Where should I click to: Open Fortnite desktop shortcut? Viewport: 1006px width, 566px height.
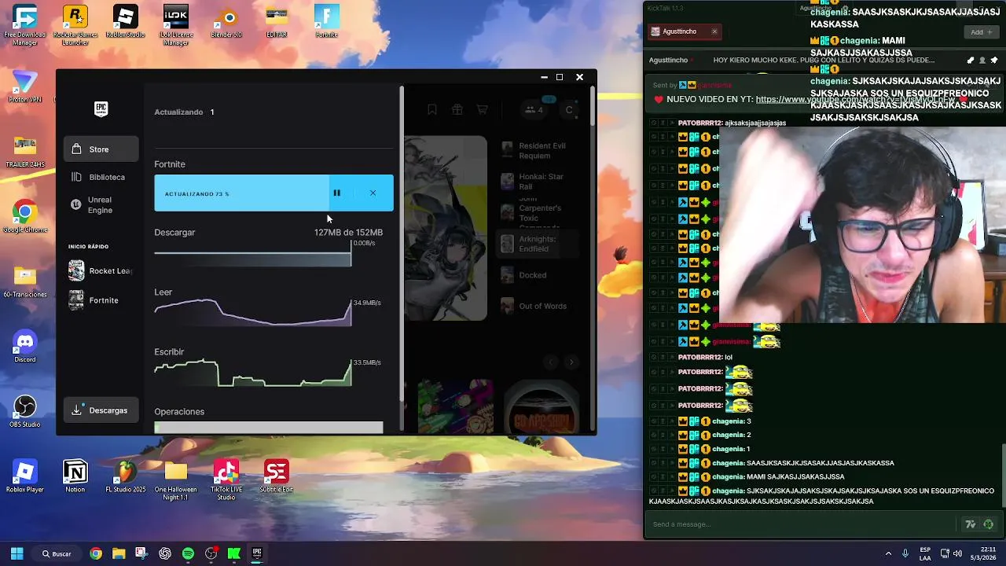click(x=326, y=22)
